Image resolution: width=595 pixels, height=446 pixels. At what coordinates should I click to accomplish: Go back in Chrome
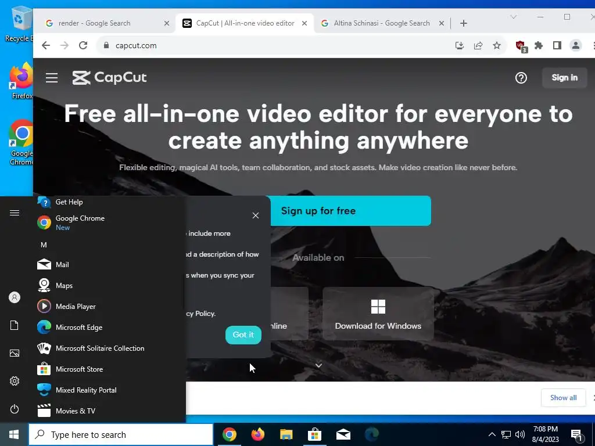46,45
